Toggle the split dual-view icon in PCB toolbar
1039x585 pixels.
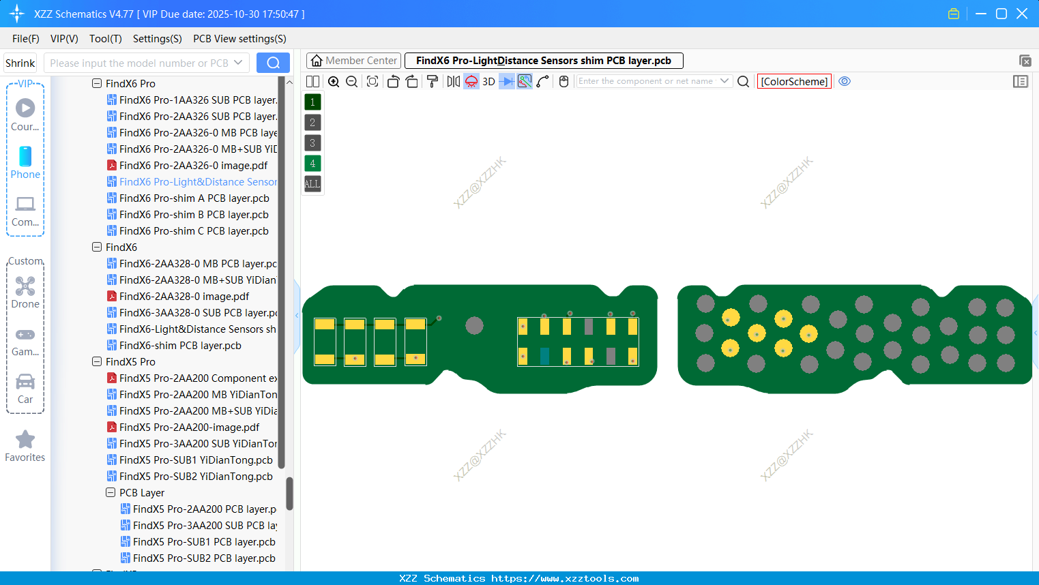pos(312,82)
